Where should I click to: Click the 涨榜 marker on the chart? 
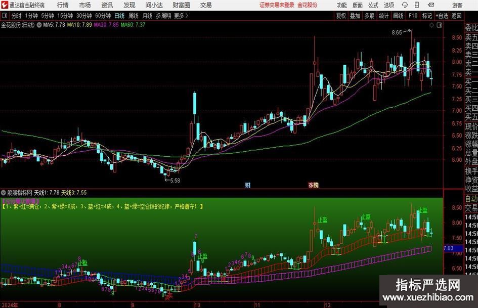pos(314,185)
